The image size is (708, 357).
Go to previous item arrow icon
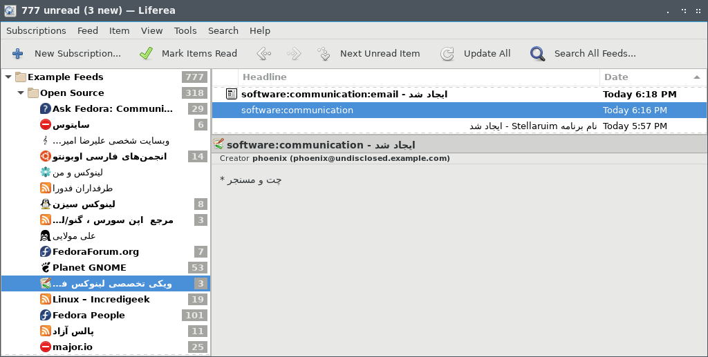[263, 54]
